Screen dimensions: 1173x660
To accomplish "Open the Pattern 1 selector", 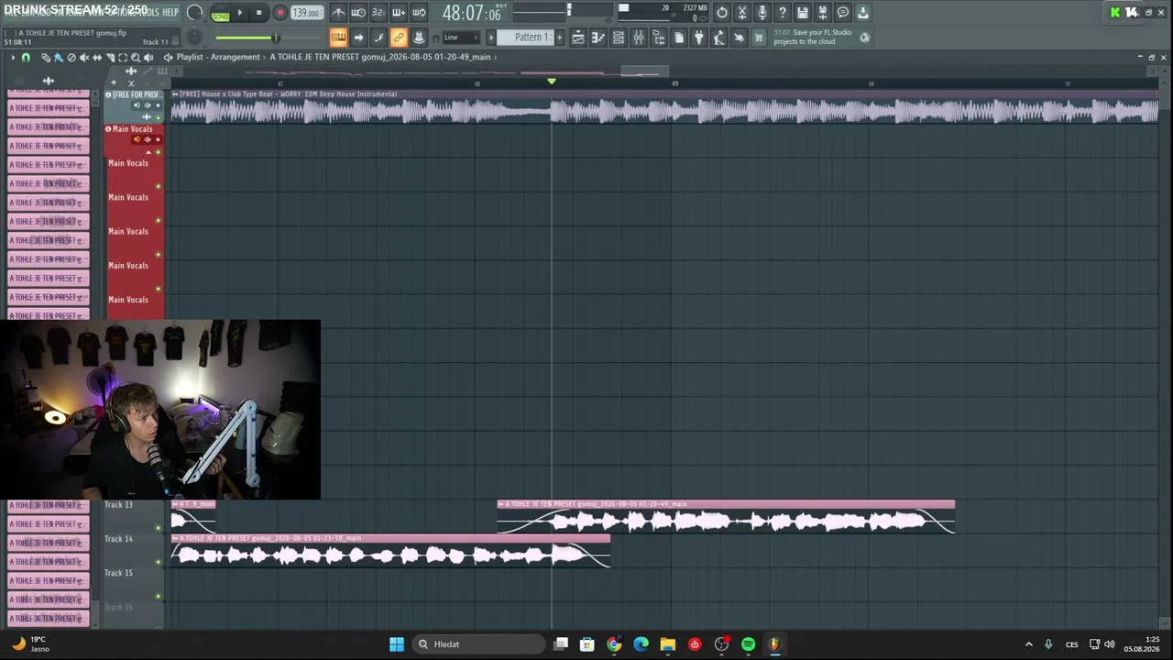I will [531, 38].
